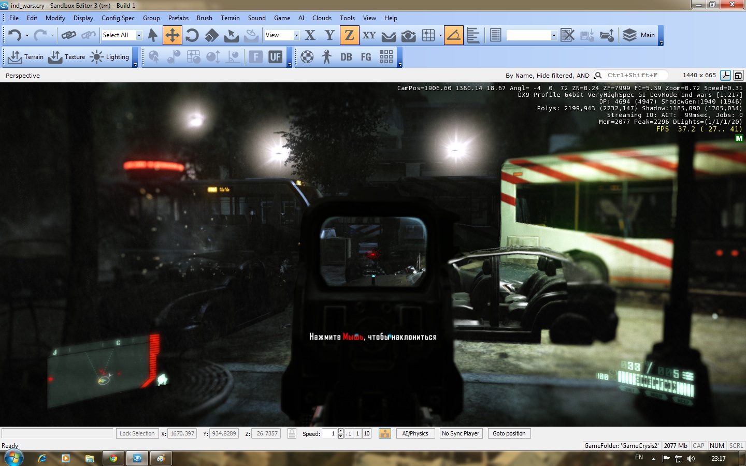The image size is (746, 466).
Task: Toggle the Snap Angle button
Action: pyautogui.click(x=453, y=35)
